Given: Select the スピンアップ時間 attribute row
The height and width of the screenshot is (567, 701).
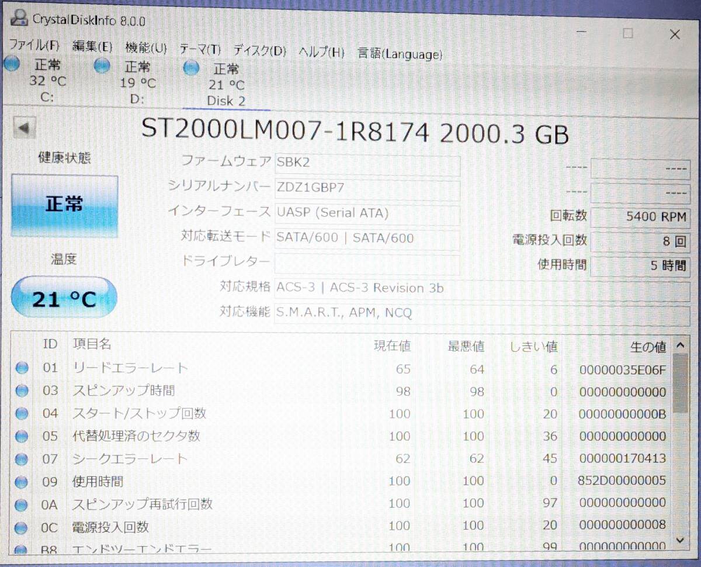Looking at the screenshot, I should 342,391.
